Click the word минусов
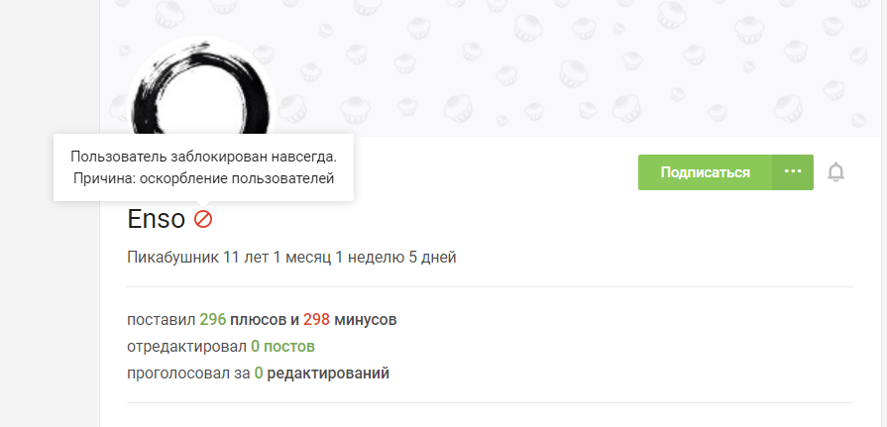The height and width of the screenshot is (427, 887). [x=366, y=320]
